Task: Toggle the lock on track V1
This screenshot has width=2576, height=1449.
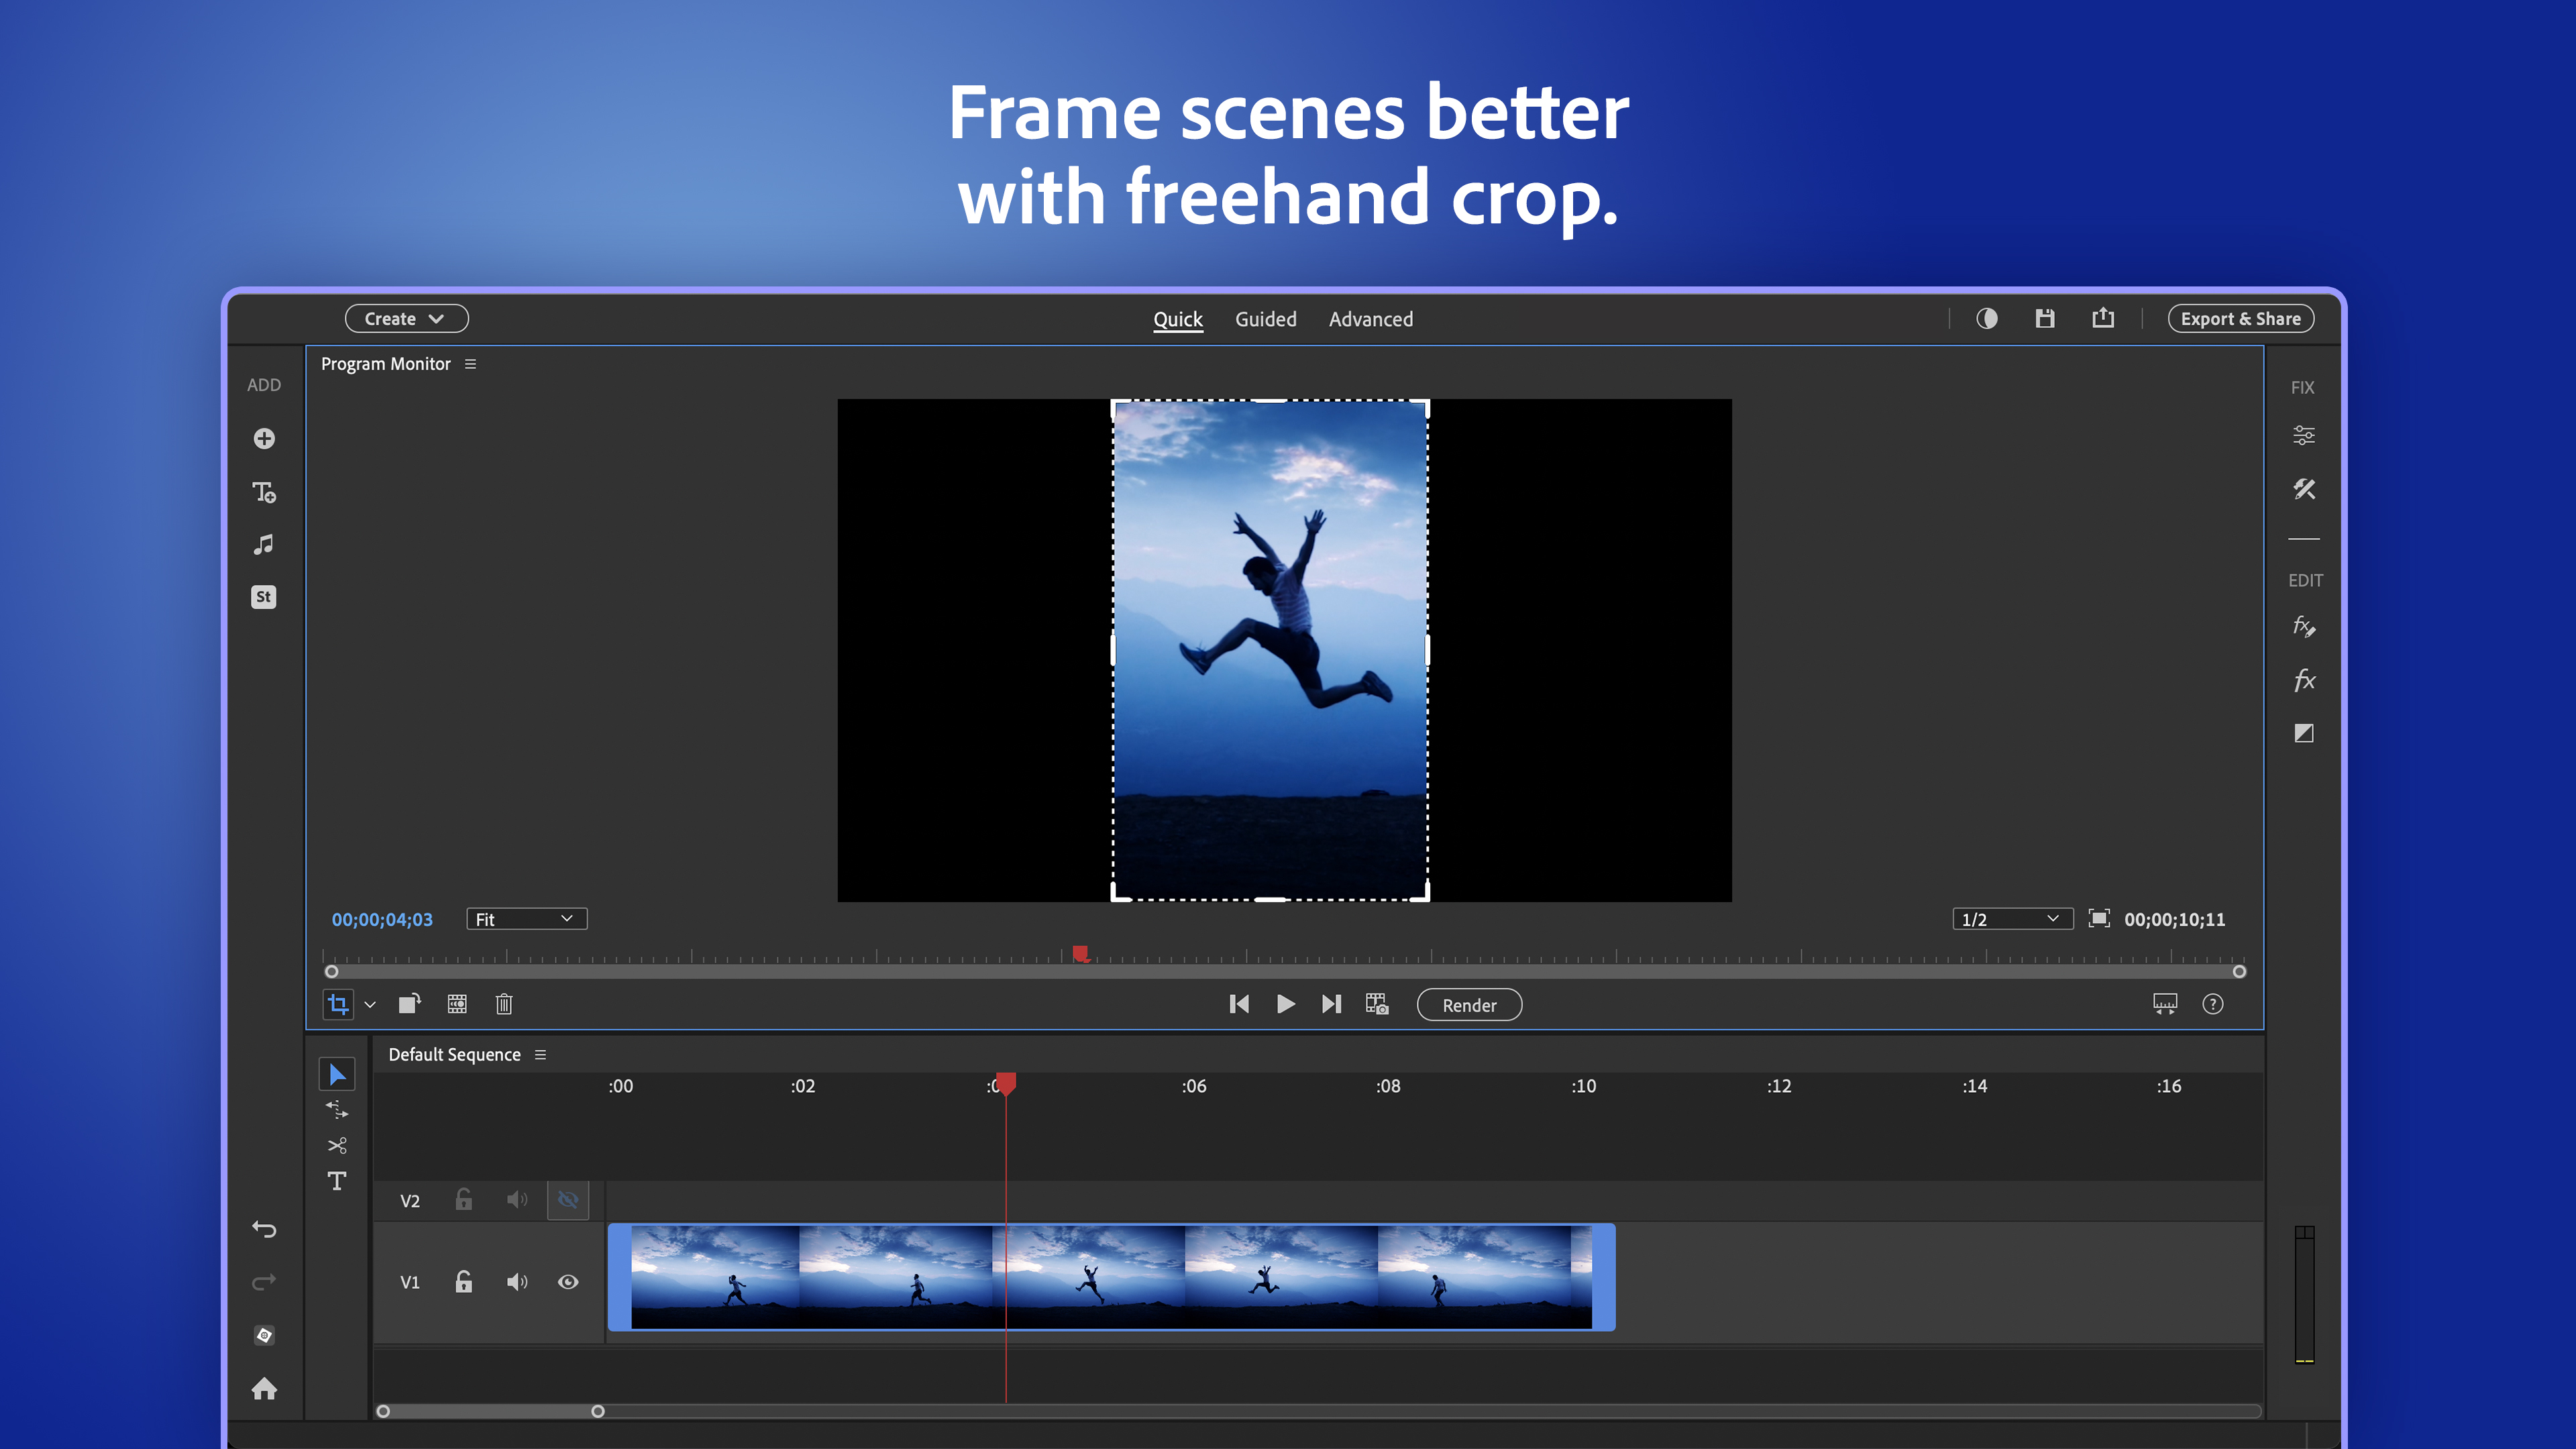Action: point(462,1281)
